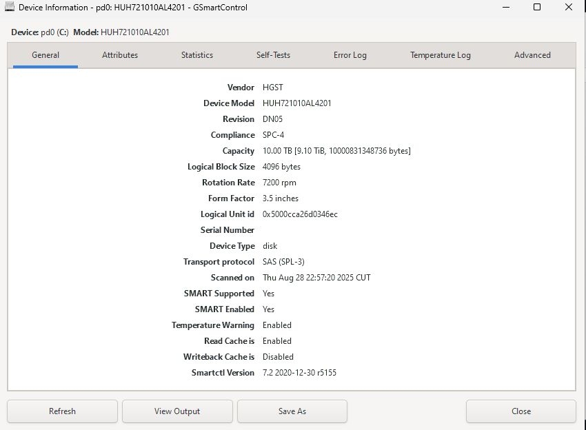Viewport: 586px width, 430px height.
Task: Click the Device pd0 (C:) header text
Action: pyautogui.click(x=39, y=32)
